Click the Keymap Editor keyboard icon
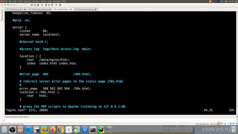The image size is (238, 134). (x=49, y=5)
